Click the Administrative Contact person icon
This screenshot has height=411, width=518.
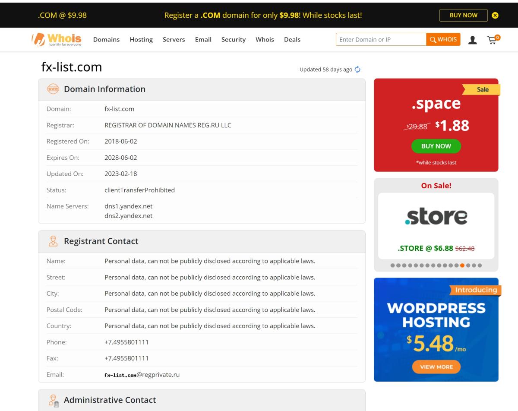tap(53, 400)
